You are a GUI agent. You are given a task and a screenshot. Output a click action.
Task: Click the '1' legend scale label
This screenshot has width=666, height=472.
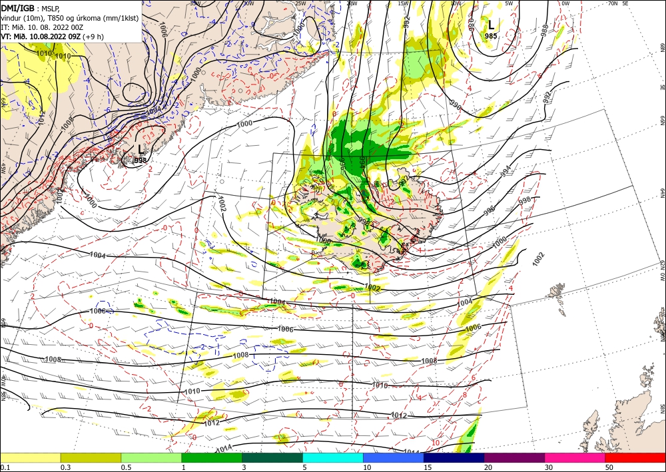[x=184, y=467]
